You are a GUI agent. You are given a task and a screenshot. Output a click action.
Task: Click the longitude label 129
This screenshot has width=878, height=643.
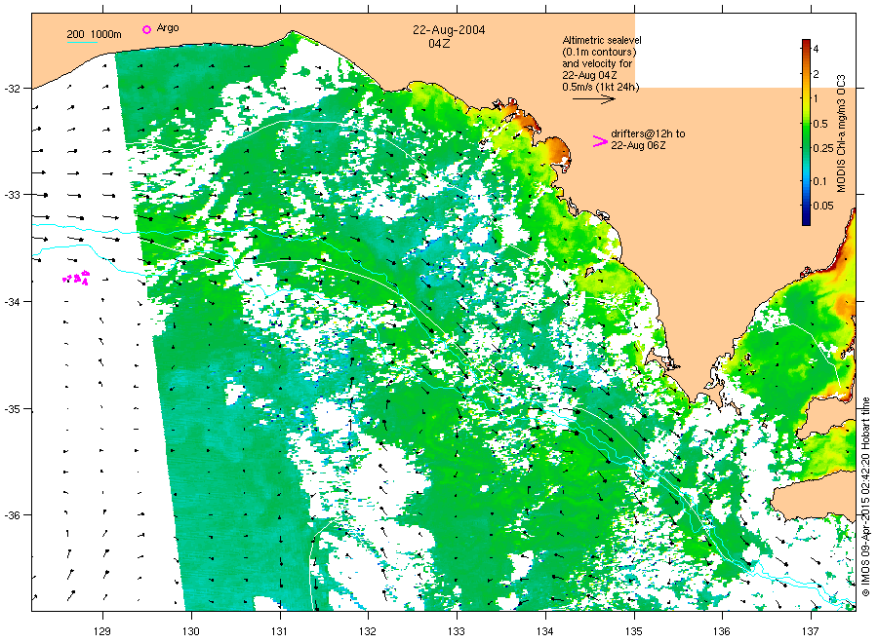coord(102,632)
